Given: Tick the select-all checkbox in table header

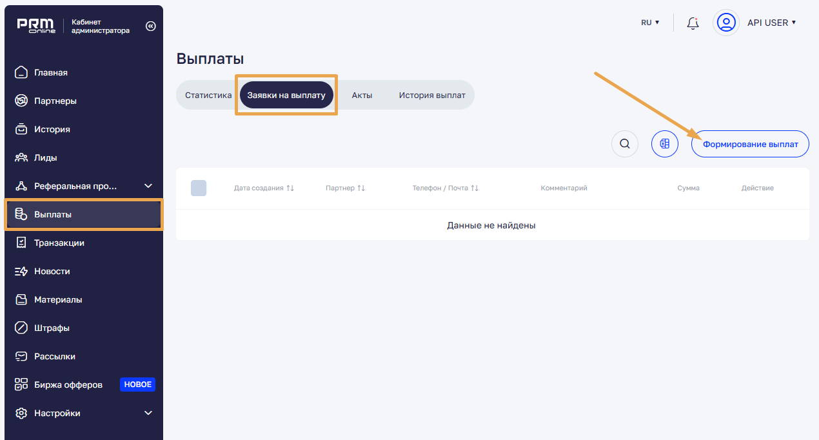Looking at the screenshot, I should pos(199,188).
